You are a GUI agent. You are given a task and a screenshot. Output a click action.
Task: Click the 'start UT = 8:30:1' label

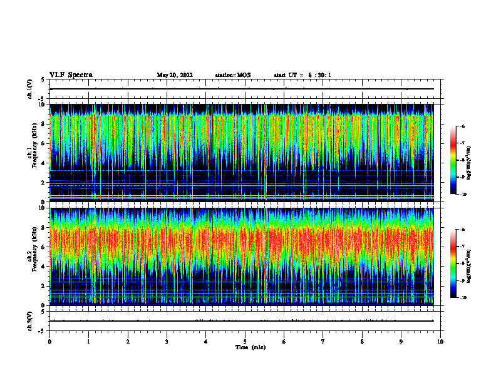302,75
